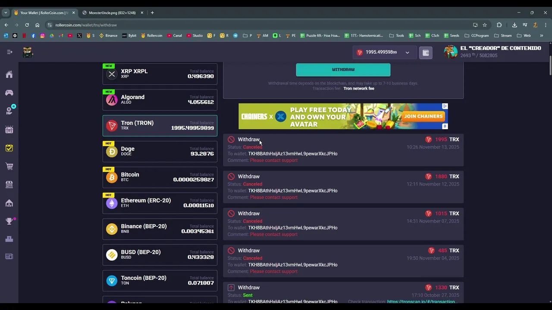Open the tronscan.io transaction link

(x=421, y=301)
